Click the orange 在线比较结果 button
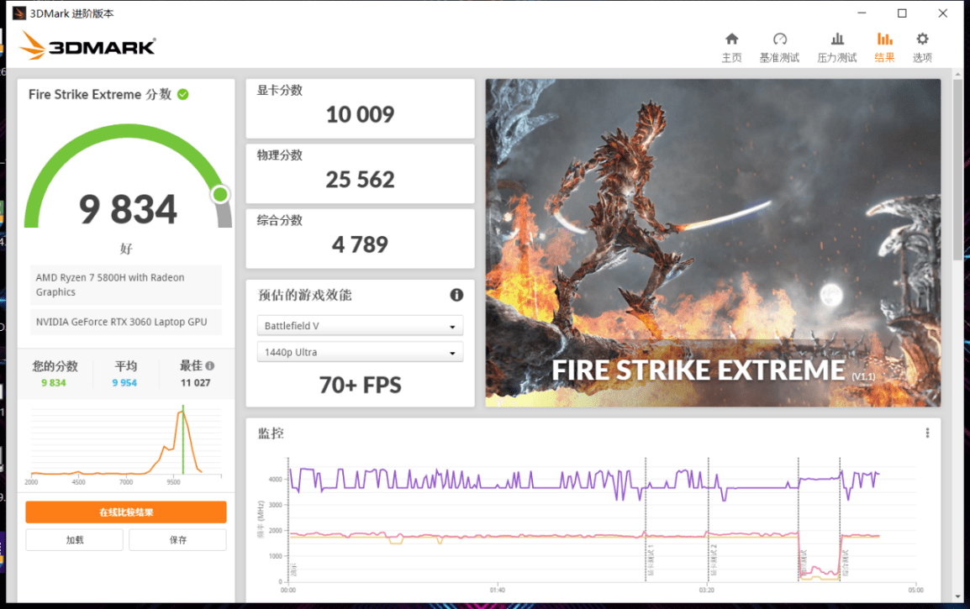 click(x=126, y=512)
